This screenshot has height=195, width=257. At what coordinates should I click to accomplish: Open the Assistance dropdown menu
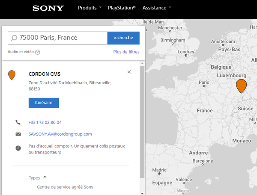pos(156,8)
